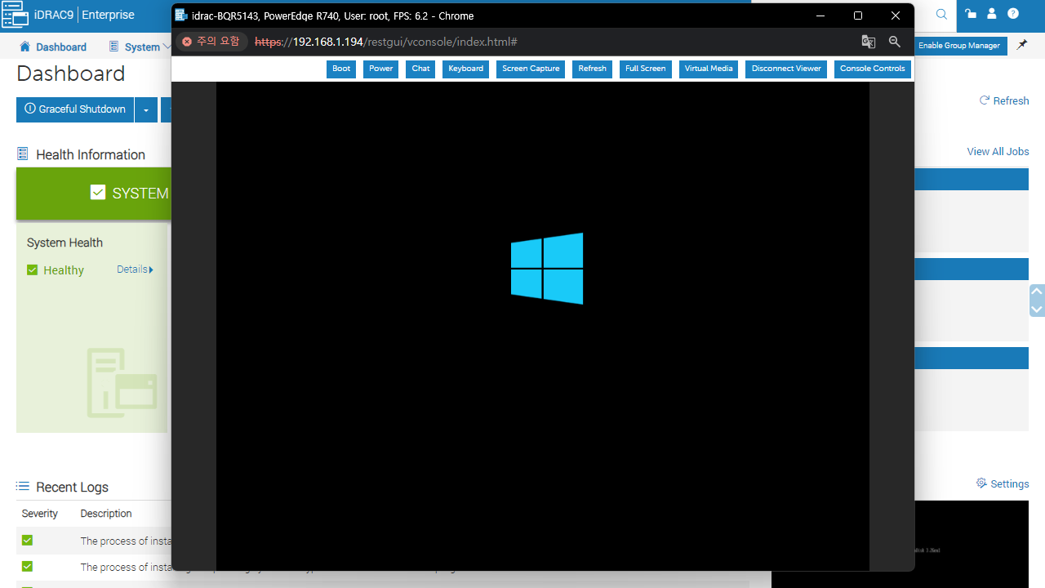Open the Boot menu in virtual console
Viewport: 1045px width, 588px height.
(341, 69)
